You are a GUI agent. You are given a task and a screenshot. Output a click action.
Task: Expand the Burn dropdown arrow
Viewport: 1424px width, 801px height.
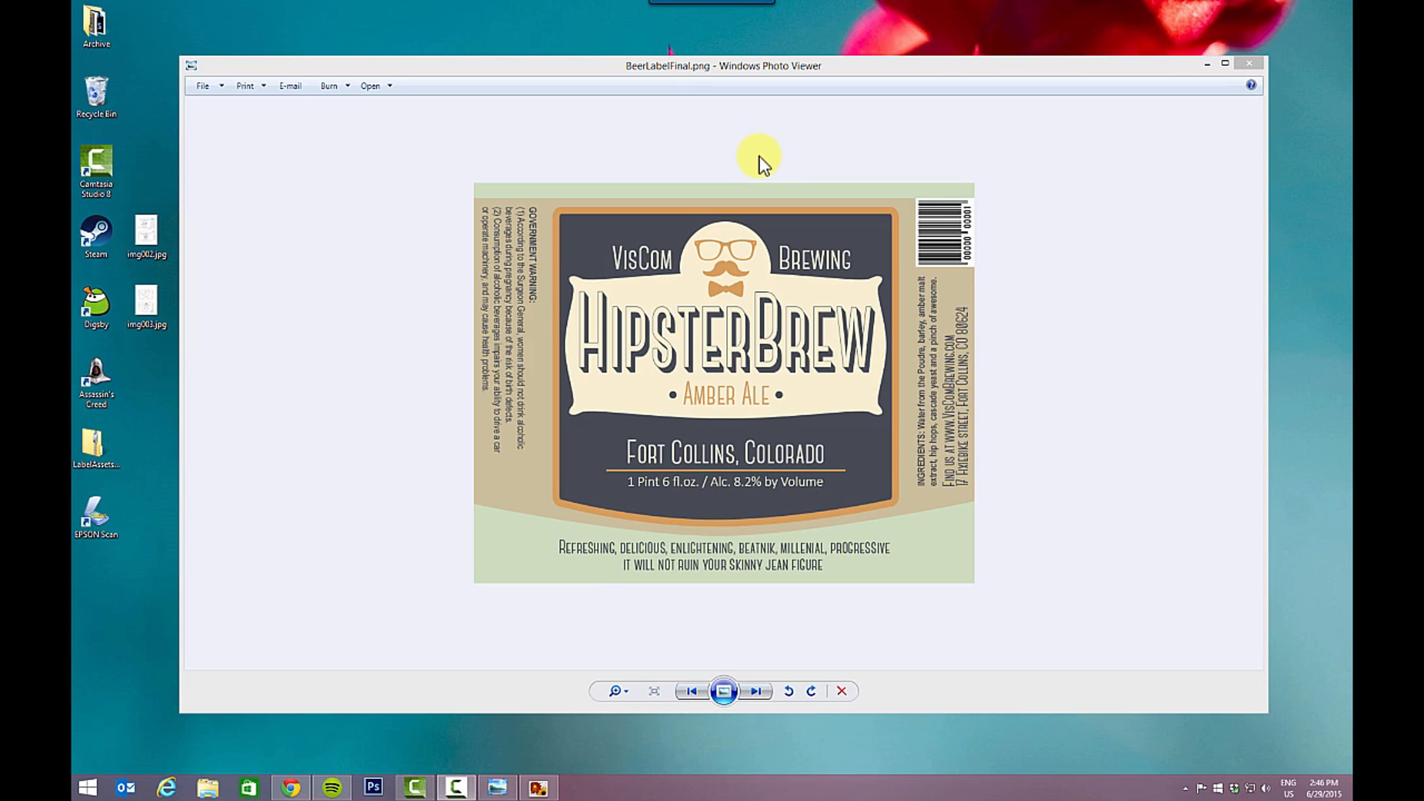(x=348, y=86)
